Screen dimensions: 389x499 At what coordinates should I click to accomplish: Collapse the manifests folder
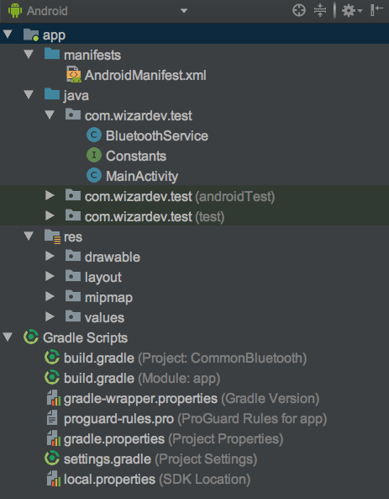29,54
